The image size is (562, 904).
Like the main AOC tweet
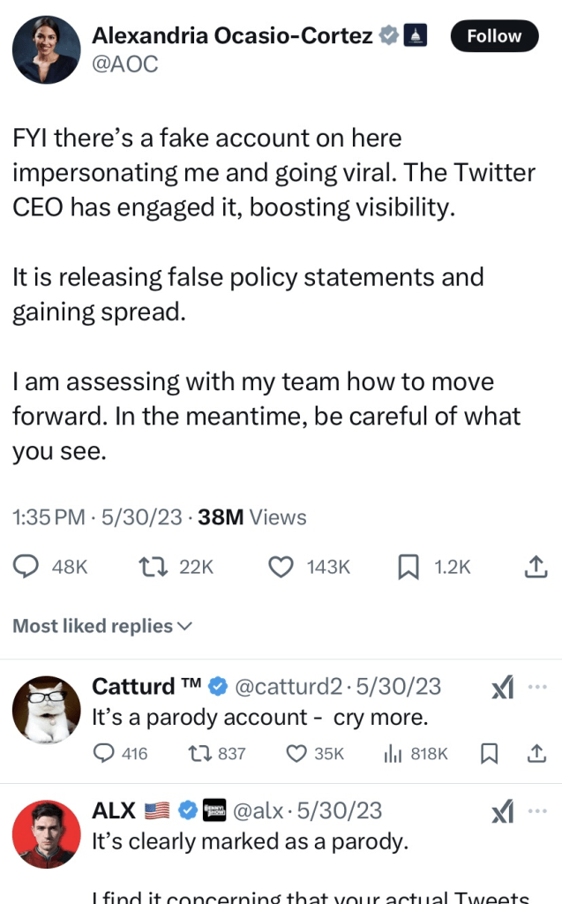281,567
